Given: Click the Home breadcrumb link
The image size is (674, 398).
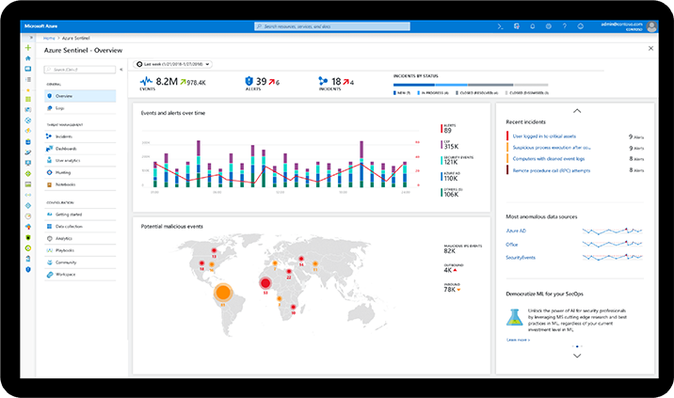Looking at the screenshot, I should coord(49,39).
